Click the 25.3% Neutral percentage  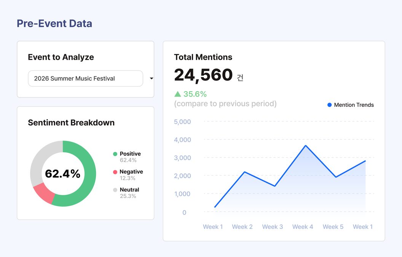[x=128, y=196]
